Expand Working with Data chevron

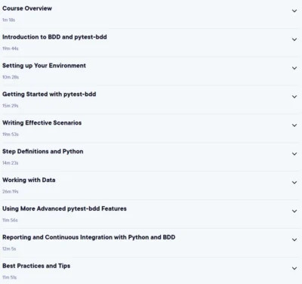(294, 183)
